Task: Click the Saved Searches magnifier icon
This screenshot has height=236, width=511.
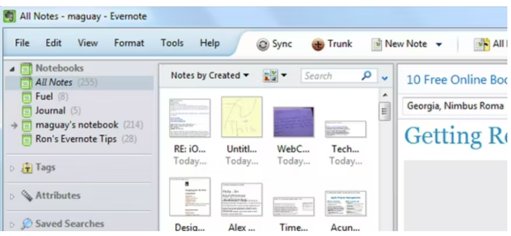Action: pyautogui.click(x=27, y=224)
